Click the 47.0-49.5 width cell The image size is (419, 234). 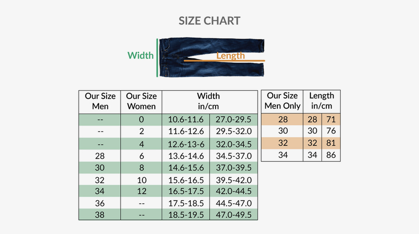pyautogui.click(x=234, y=215)
